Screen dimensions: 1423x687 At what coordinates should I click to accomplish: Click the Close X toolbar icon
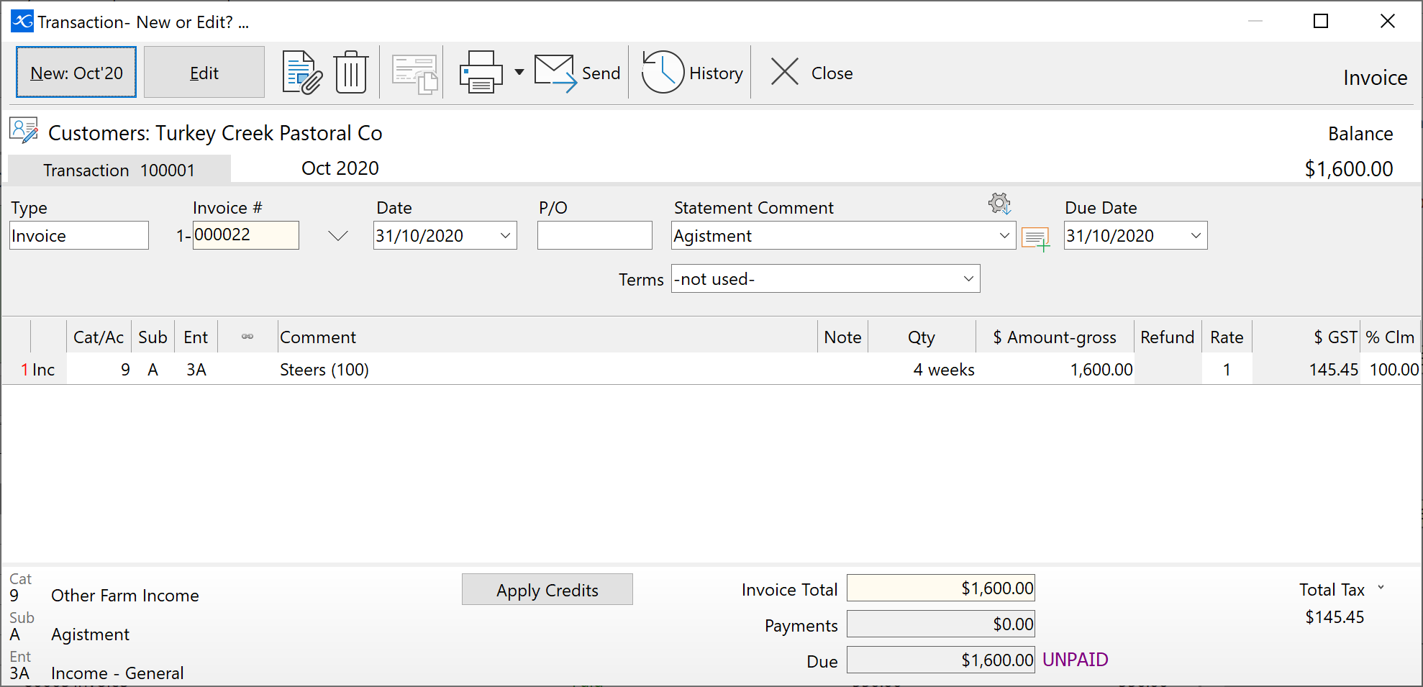coord(785,72)
